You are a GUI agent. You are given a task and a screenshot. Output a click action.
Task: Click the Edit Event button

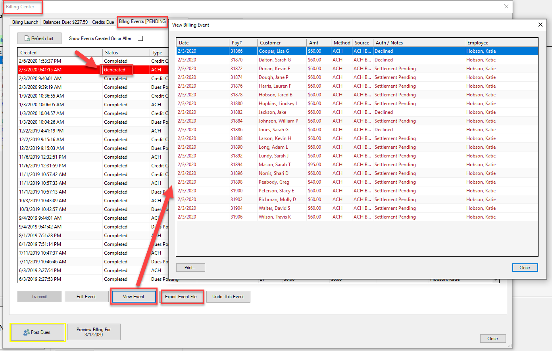(x=86, y=297)
